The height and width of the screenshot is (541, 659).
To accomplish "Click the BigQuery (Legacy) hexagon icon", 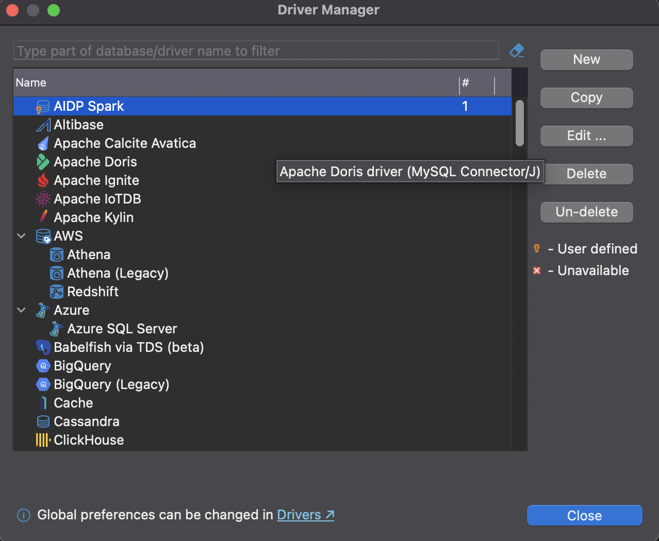I will pos(43,385).
